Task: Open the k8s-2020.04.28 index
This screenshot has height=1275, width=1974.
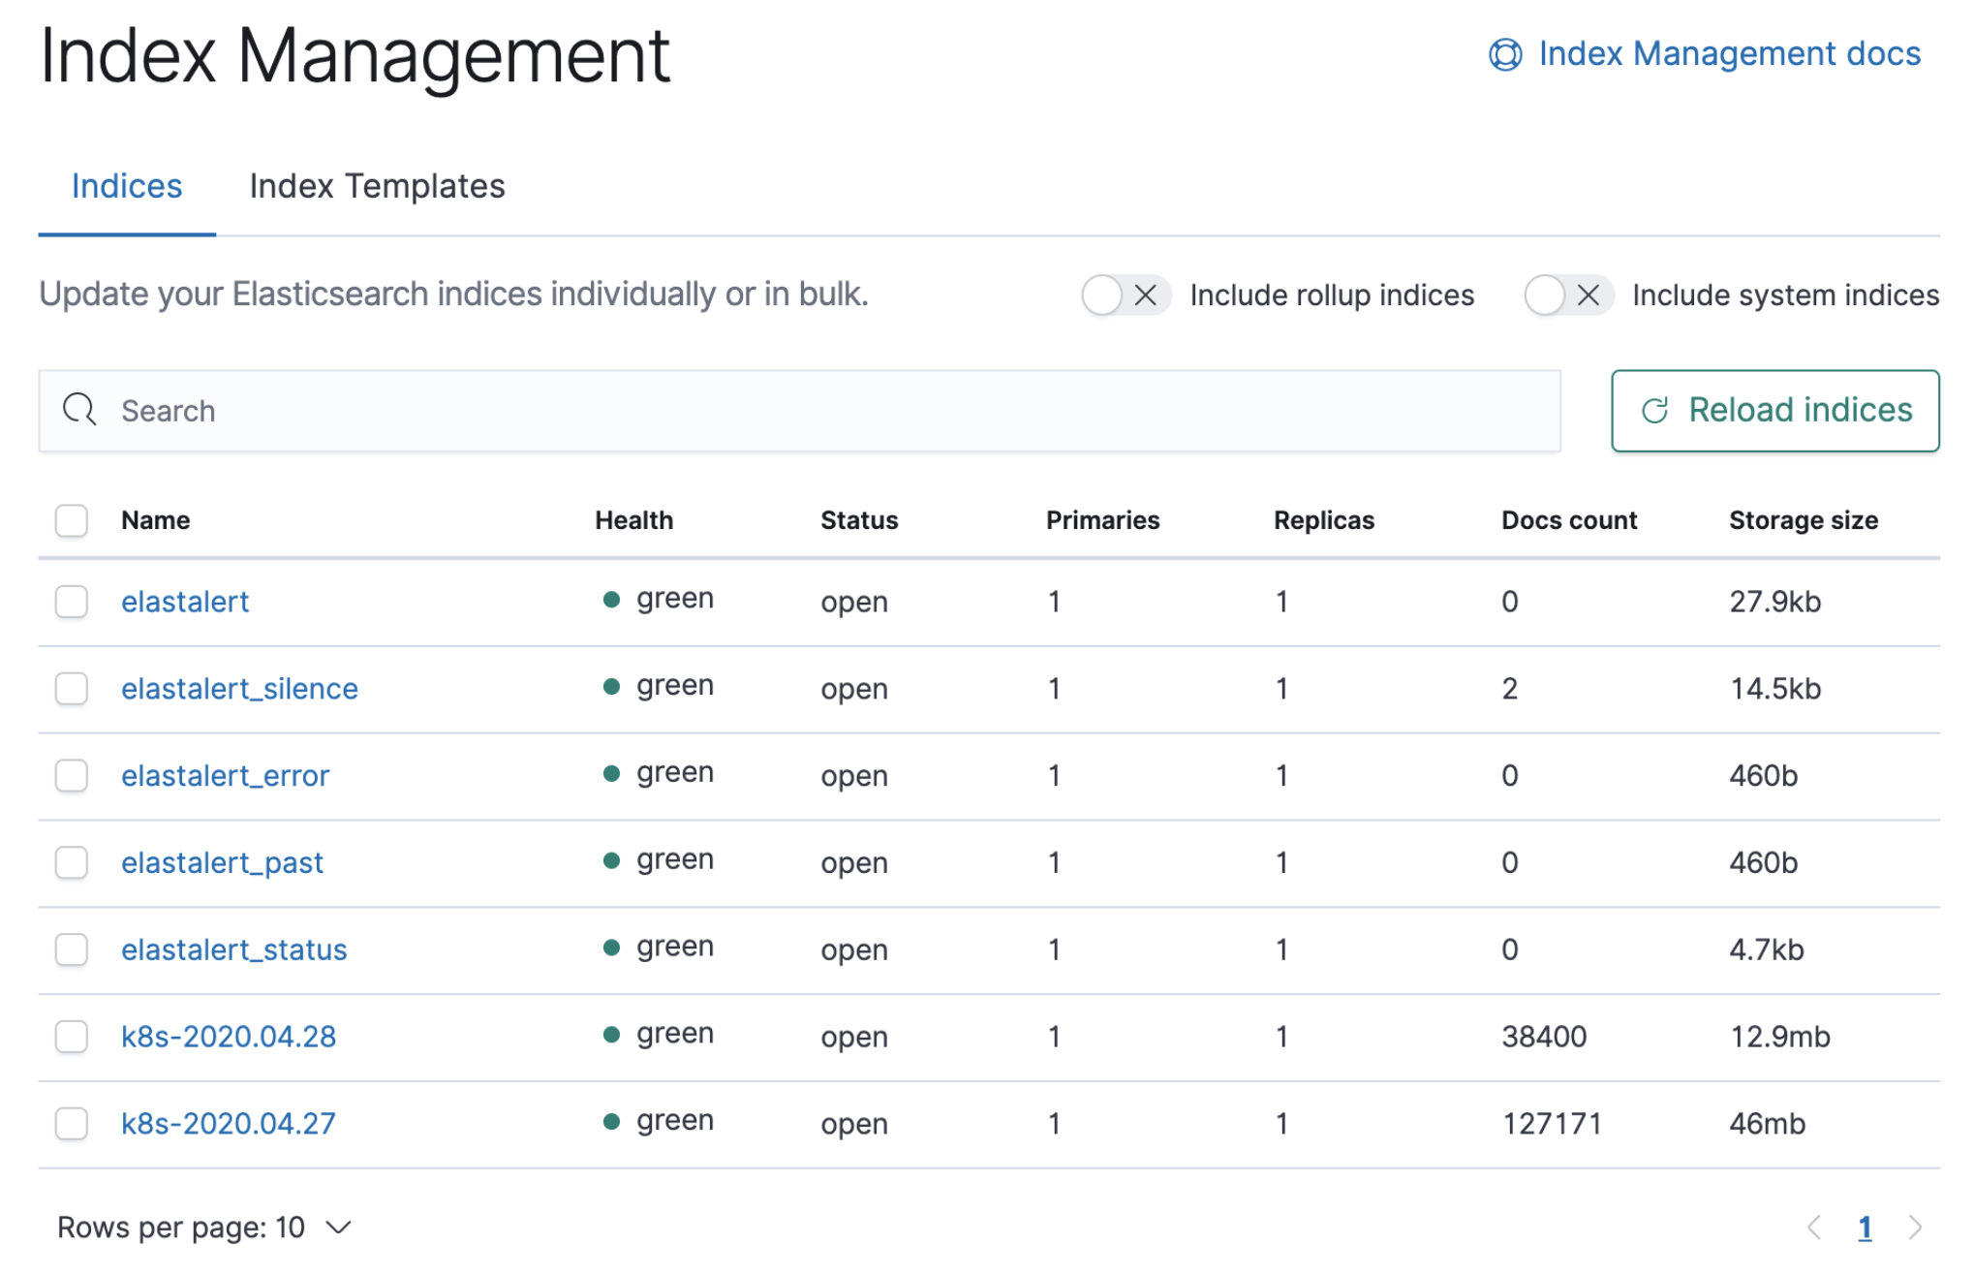Action: point(229,1037)
